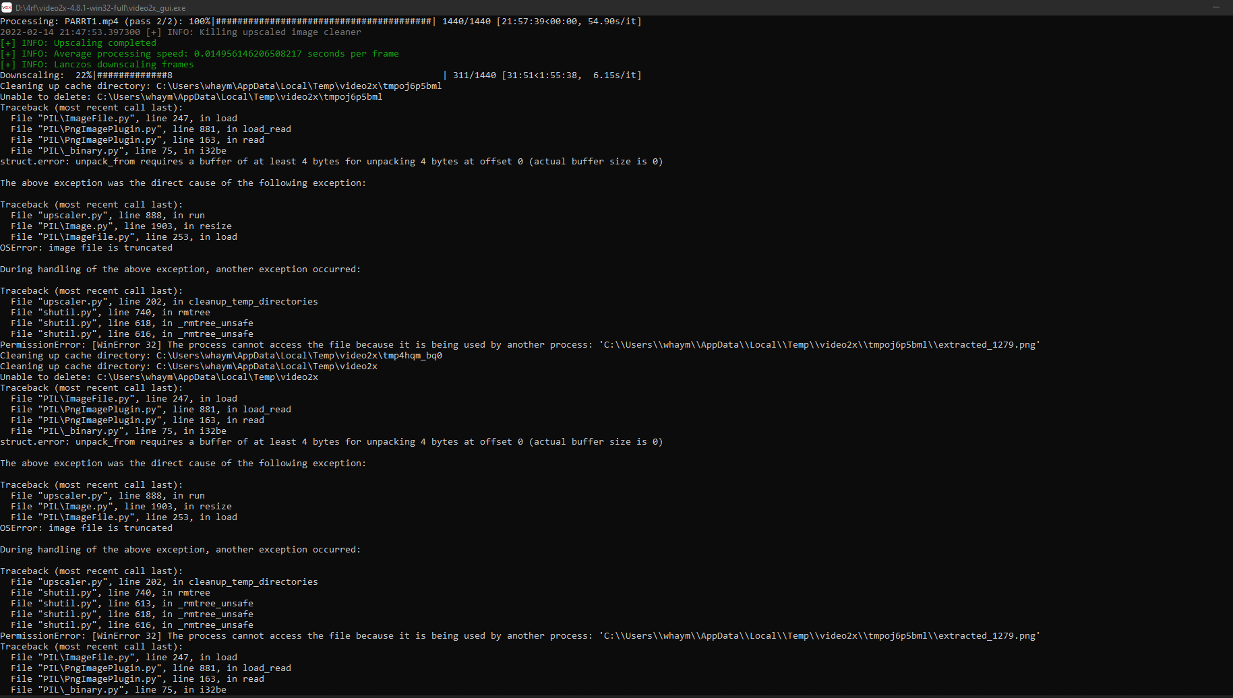Screen dimensions: 1233x698
Task: Click the shutil.py rmtree traceback entry
Action: click(111, 312)
